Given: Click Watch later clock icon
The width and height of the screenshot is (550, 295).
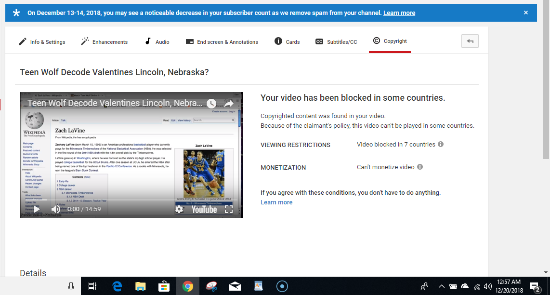Looking at the screenshot, I should click(211, 104).
